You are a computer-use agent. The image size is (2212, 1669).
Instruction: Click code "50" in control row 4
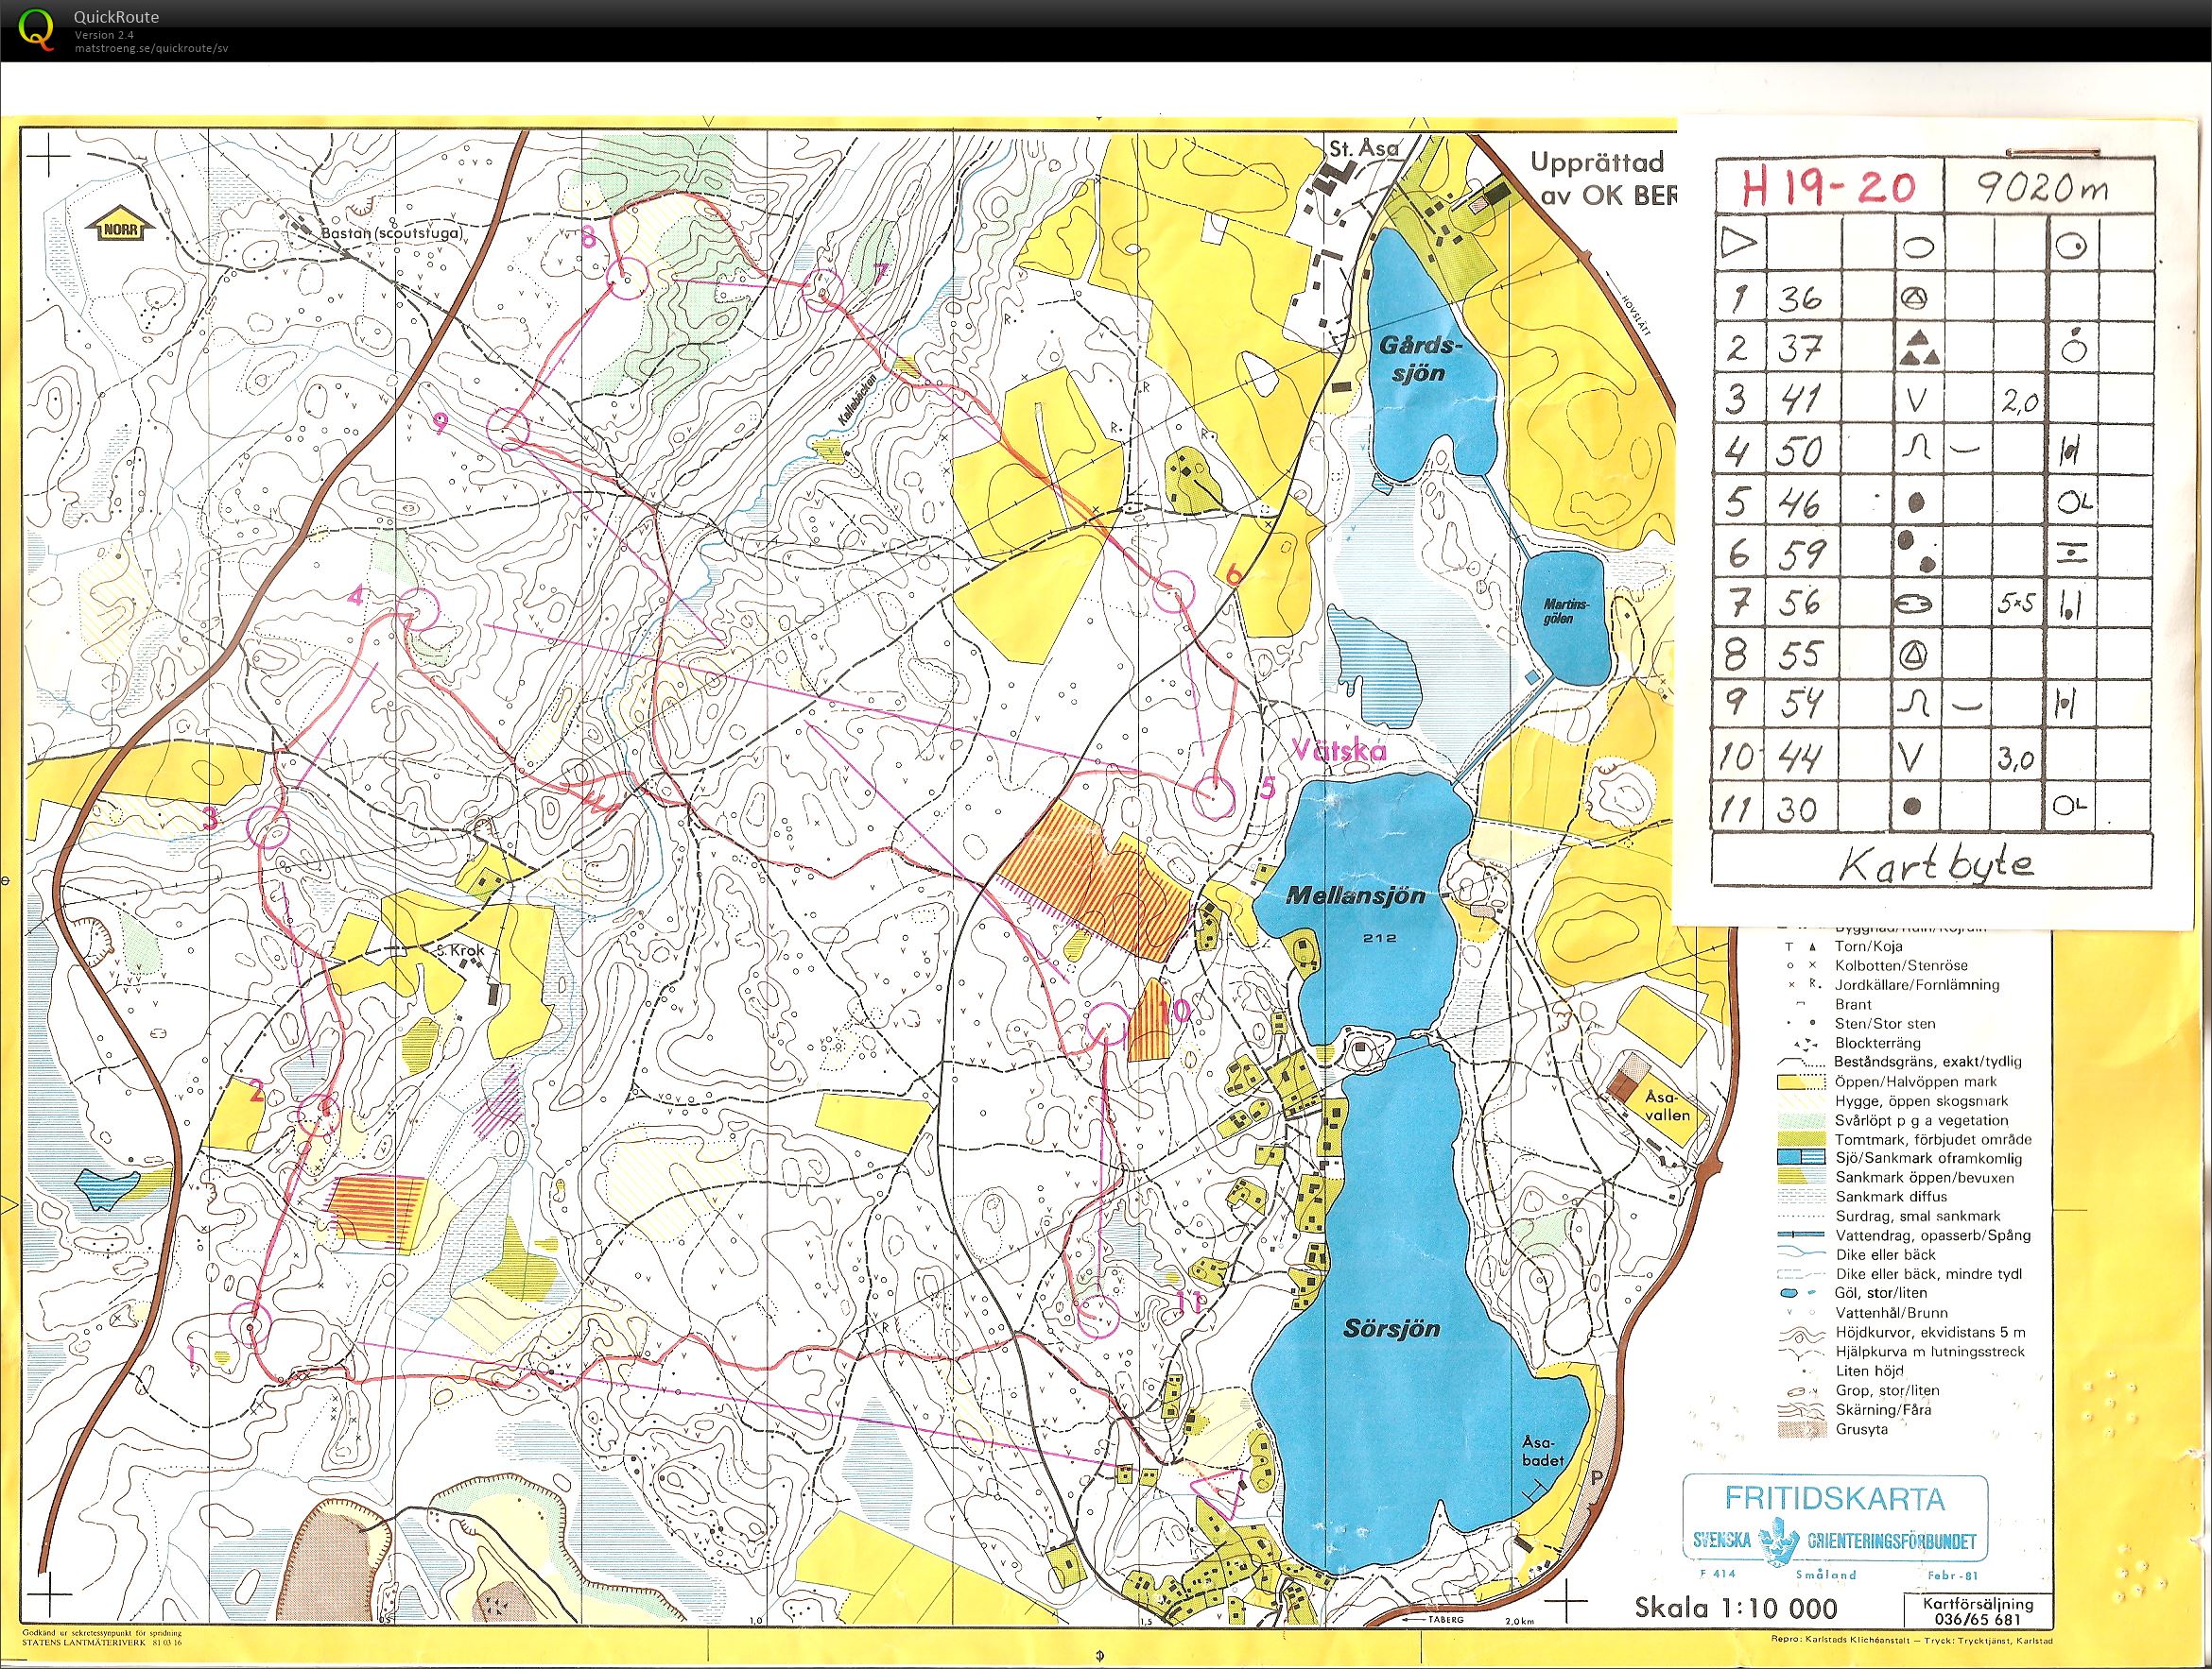1800,451
